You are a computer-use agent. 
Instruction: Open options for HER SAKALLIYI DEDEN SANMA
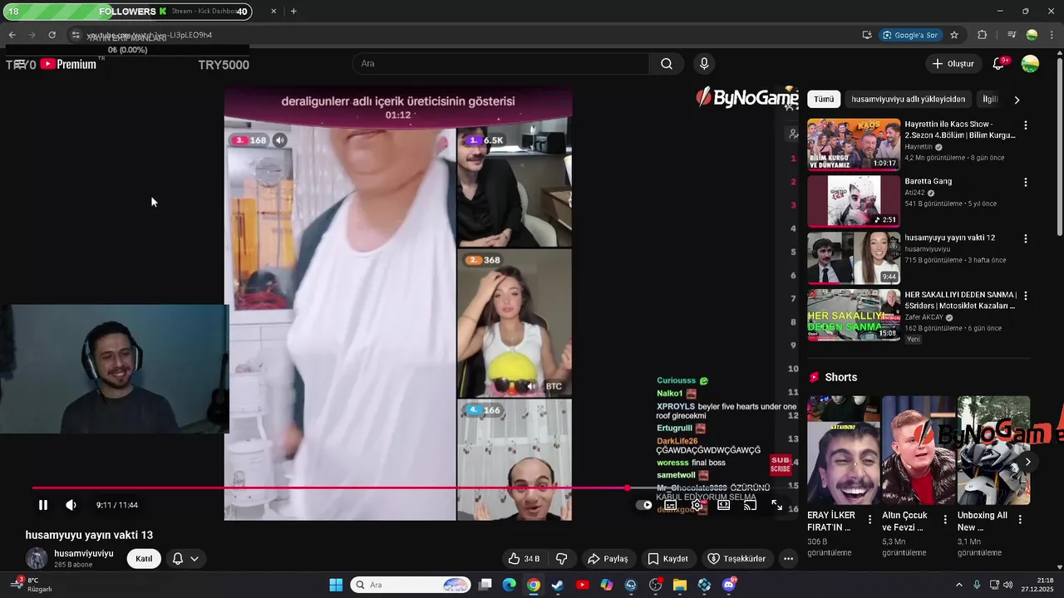(x=1025, y=296)
